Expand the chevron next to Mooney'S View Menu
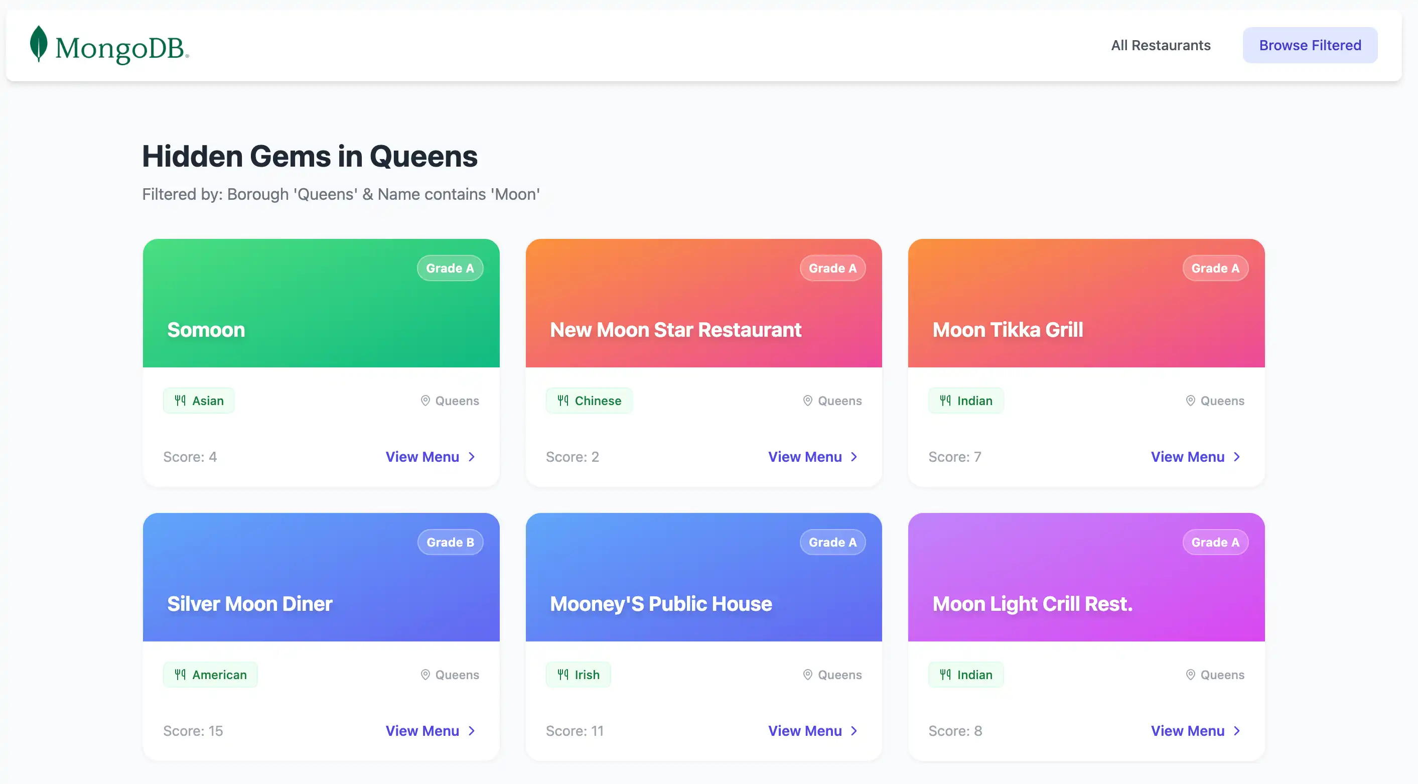This screenshot has width=1418, height=784. [x=854, y=731]
